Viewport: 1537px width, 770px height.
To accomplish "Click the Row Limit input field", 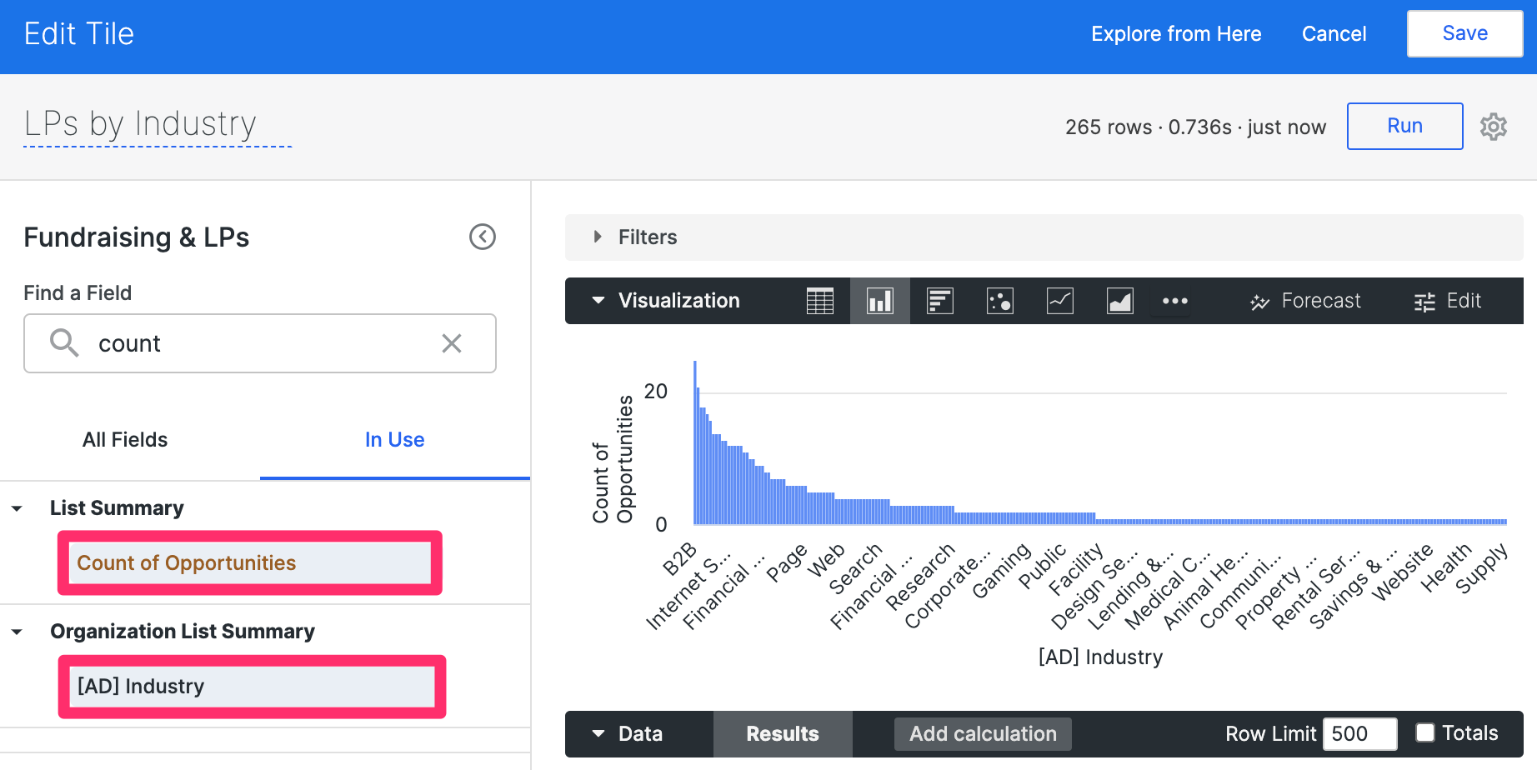I will (x=1359, y=733).
